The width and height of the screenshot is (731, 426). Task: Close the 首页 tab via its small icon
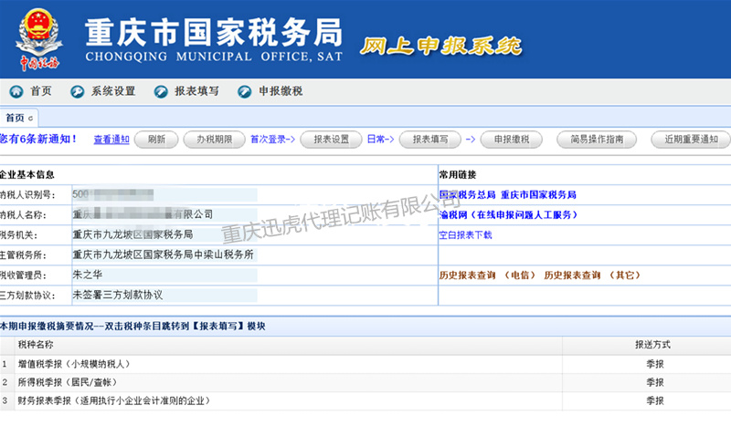pyautogui.click(x=31, y=119)
